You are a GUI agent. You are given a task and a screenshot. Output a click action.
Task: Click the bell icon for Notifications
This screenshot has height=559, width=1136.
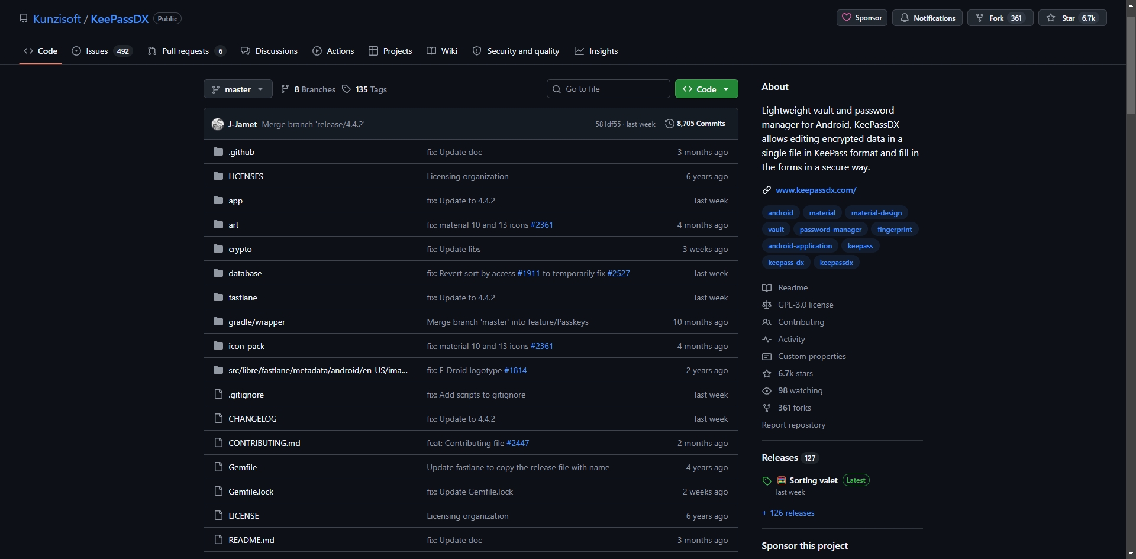pos(904,18)
